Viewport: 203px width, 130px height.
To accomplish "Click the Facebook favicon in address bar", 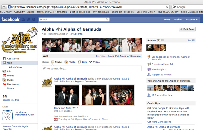I will click(9, 7).
